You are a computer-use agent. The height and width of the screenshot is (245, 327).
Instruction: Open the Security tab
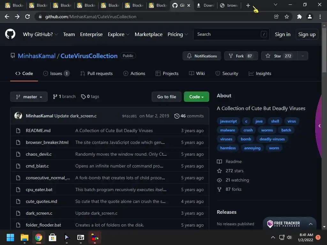pyautogui.click(x=227, y=74)
